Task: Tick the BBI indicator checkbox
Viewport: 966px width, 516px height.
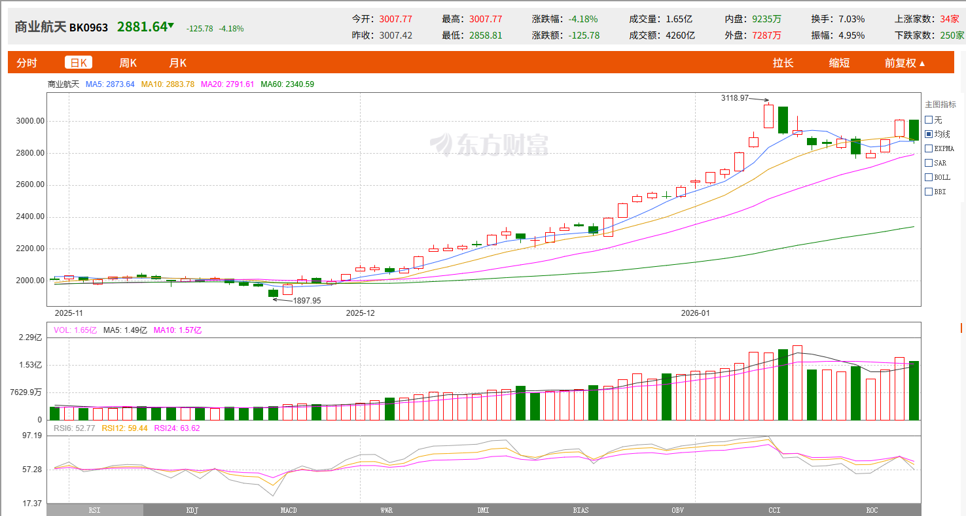Action: point(929,192)
